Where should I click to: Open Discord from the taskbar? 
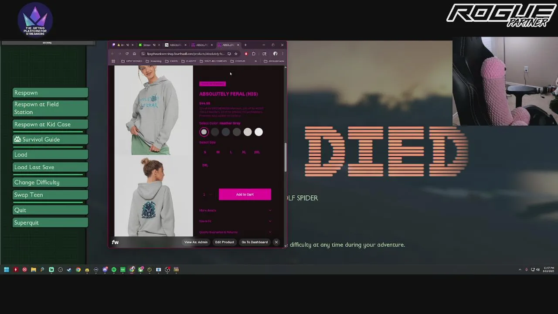pos(105,270)
